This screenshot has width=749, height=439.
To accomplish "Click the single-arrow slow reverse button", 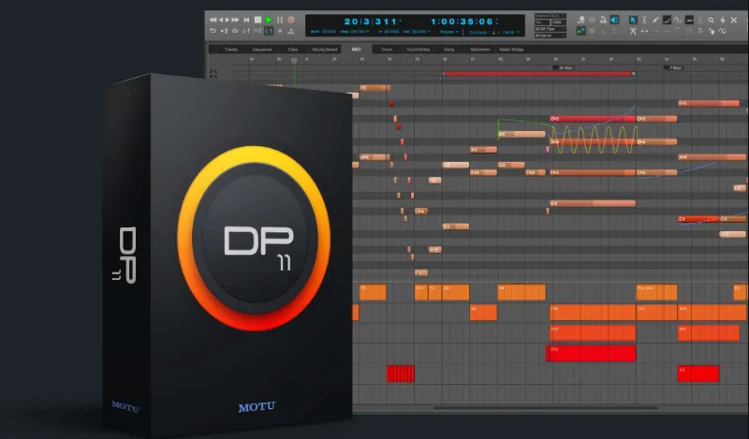I will pos(221,20).
